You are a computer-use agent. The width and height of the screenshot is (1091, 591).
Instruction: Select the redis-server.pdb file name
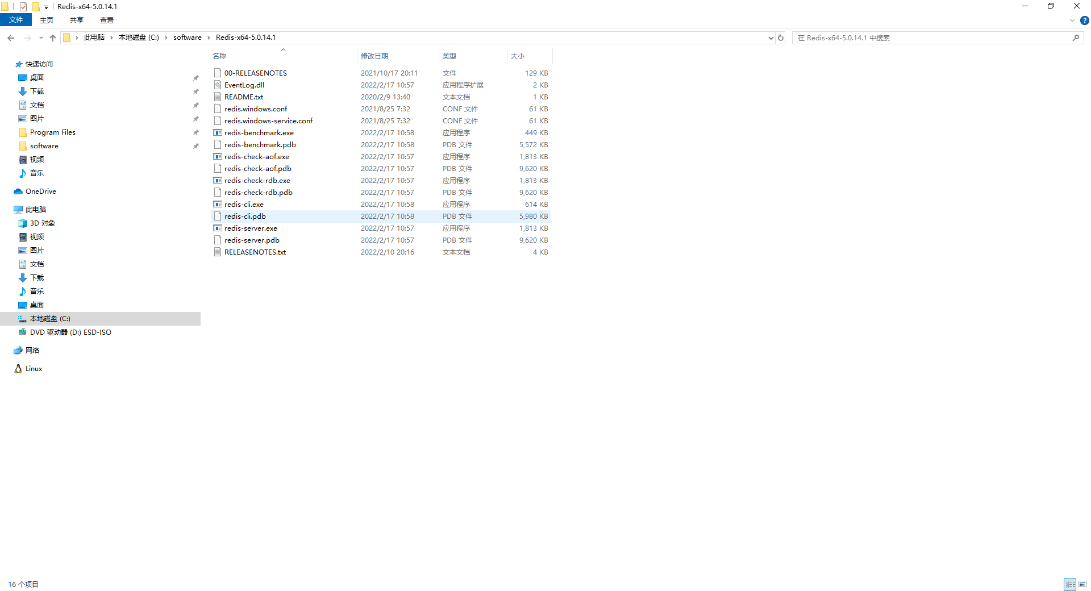click(252, 240)
